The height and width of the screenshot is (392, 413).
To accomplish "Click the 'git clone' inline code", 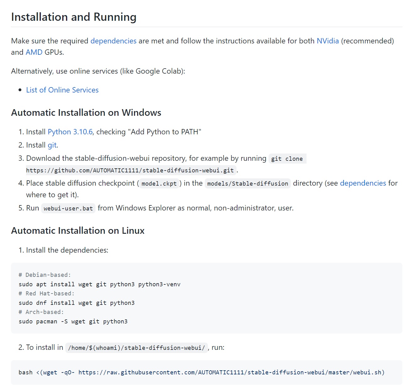I will 287,159.
